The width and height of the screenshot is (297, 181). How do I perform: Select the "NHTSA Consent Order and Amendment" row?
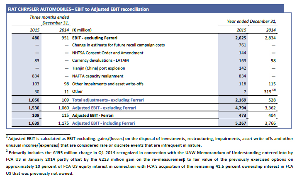[108, 53]
